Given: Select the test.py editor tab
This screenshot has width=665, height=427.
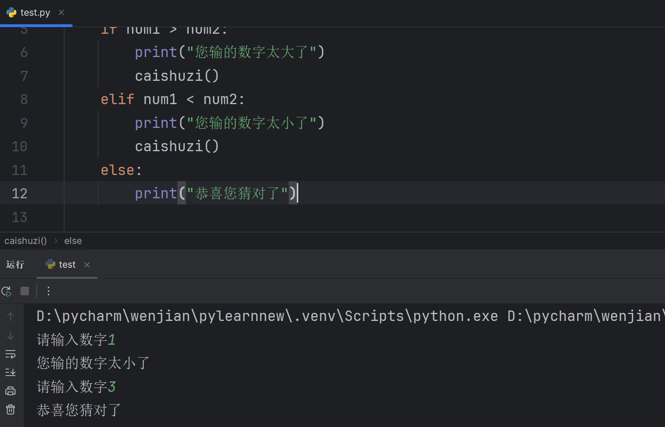Looking at the screenshot, I should [x=35, y=12].
